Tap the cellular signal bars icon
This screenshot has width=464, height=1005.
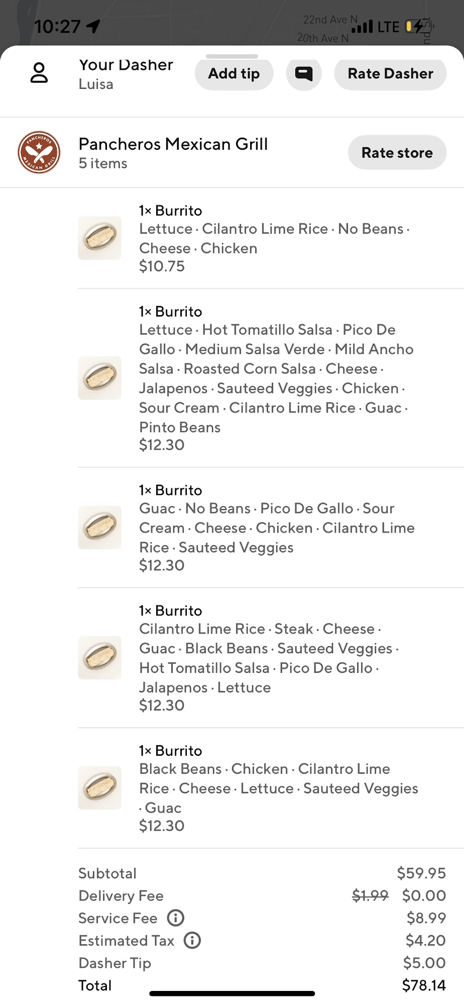(362, 26)
